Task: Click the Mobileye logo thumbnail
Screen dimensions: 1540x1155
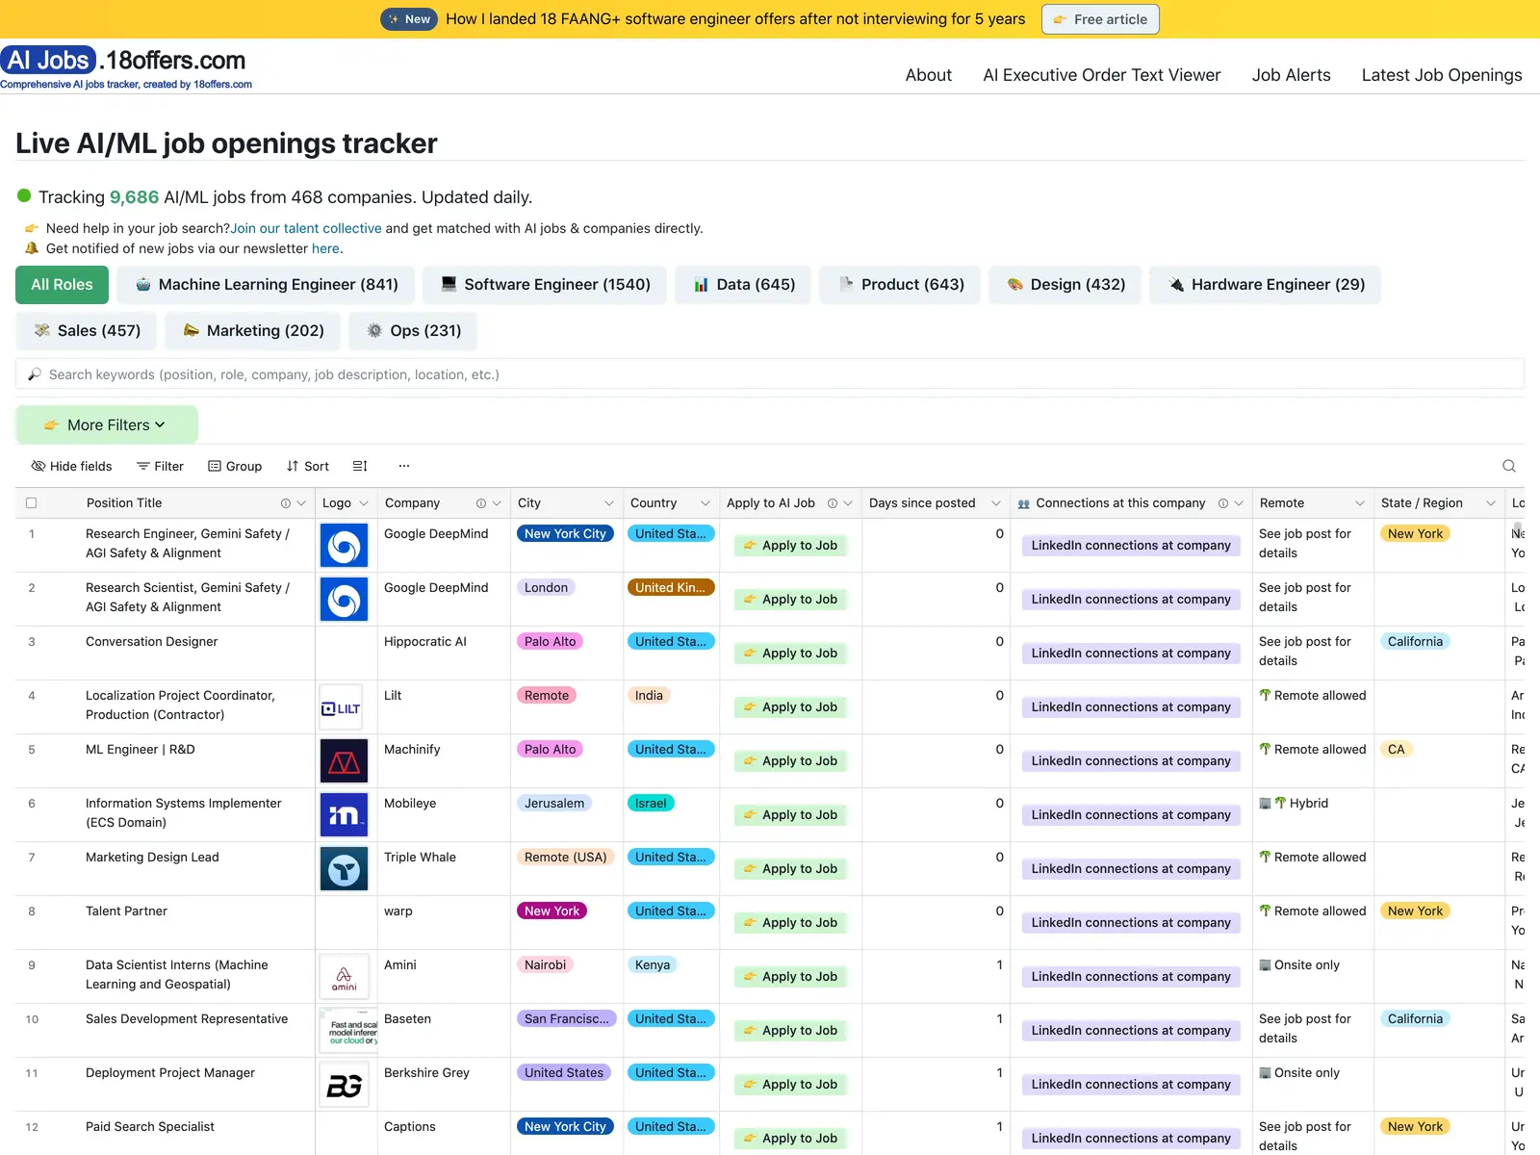Action: [344, 815]
